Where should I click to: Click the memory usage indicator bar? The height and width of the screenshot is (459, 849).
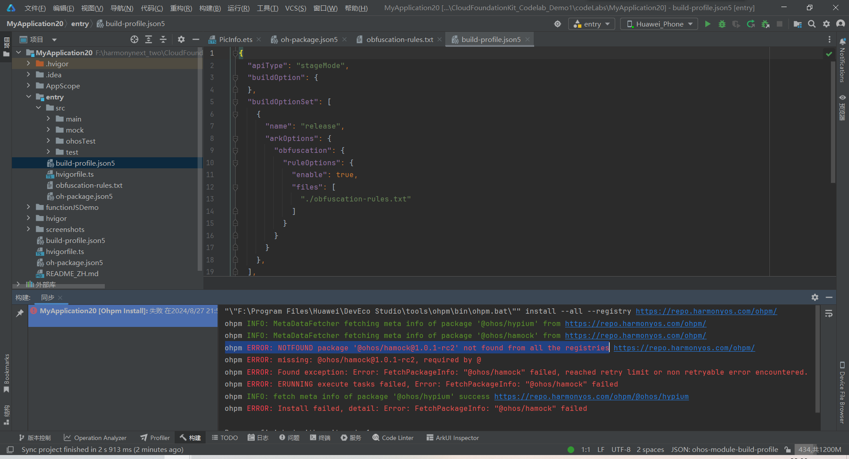click(819, 449)
